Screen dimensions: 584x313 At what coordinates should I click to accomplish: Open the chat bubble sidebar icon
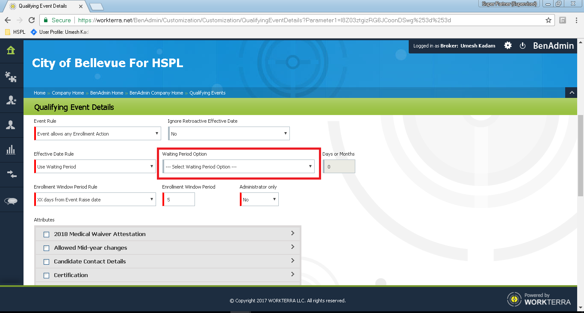pos(11,201)
